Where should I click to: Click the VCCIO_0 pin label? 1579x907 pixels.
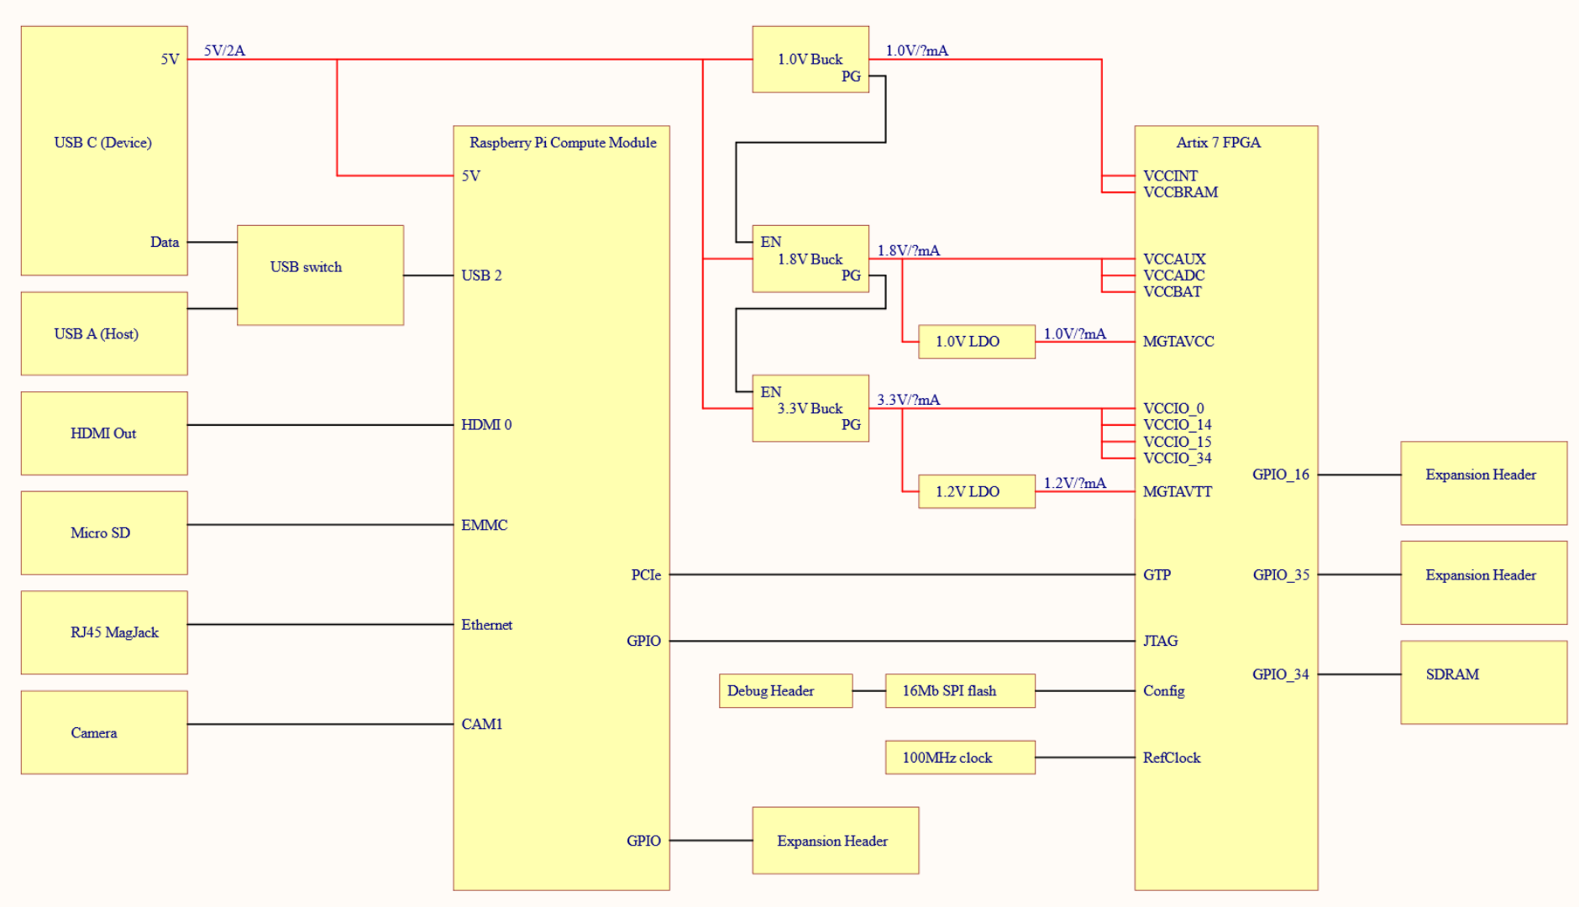[1173, 408]
